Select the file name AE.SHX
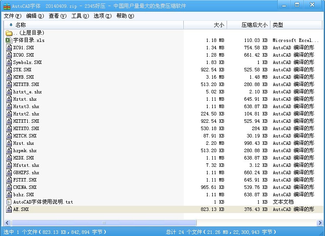 click(21, 209)
